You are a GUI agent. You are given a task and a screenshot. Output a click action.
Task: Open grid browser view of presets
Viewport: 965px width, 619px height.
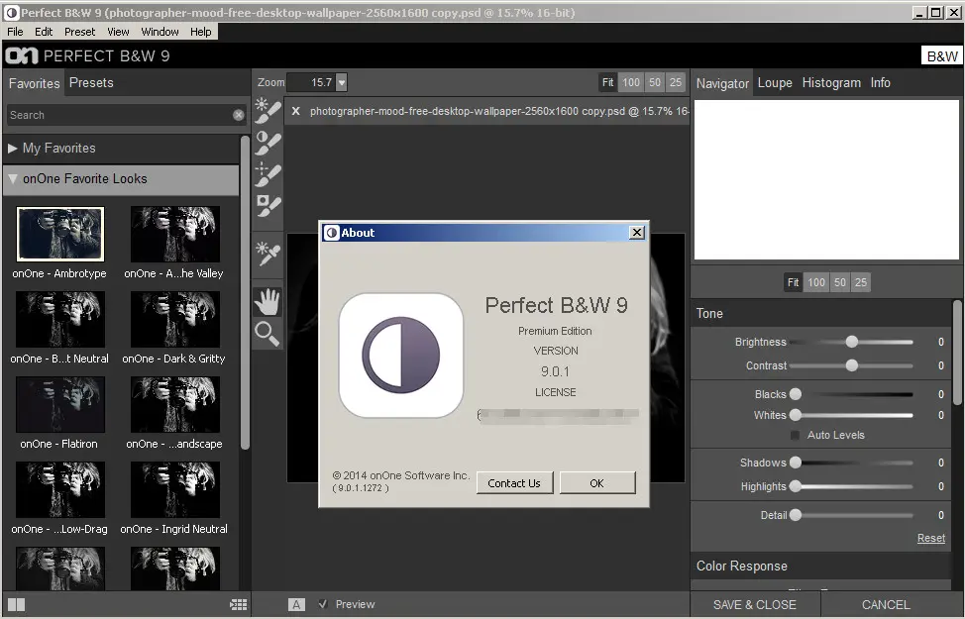pyautogui.click(x=238, y=604)
